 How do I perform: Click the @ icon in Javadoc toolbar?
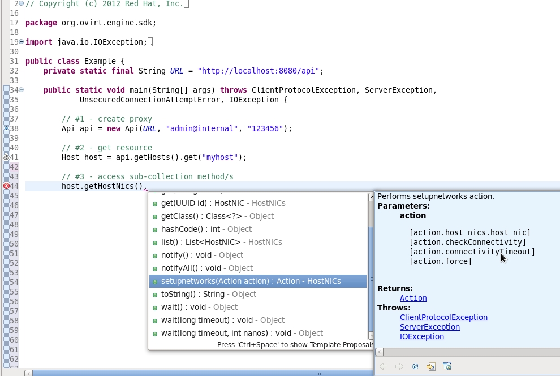coord(415,366)
